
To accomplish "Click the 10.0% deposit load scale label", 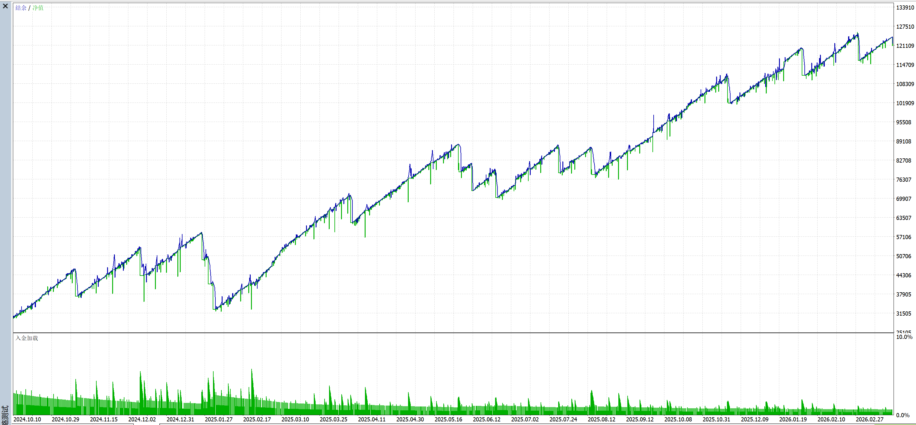I will (904, 337).
